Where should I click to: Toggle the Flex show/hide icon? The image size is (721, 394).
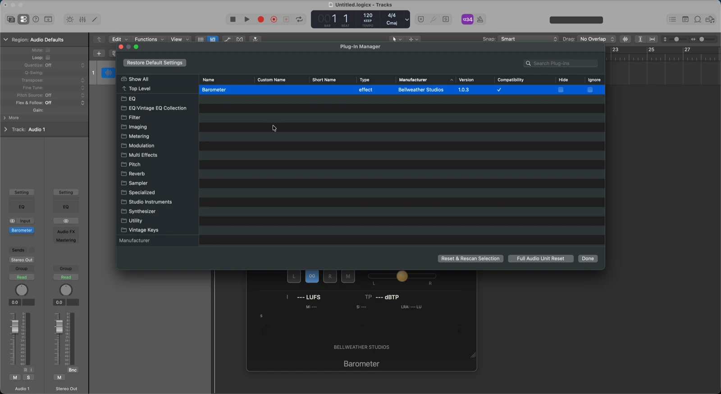240,39
